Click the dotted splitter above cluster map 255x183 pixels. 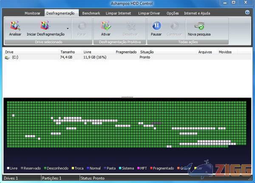(127, 97)
